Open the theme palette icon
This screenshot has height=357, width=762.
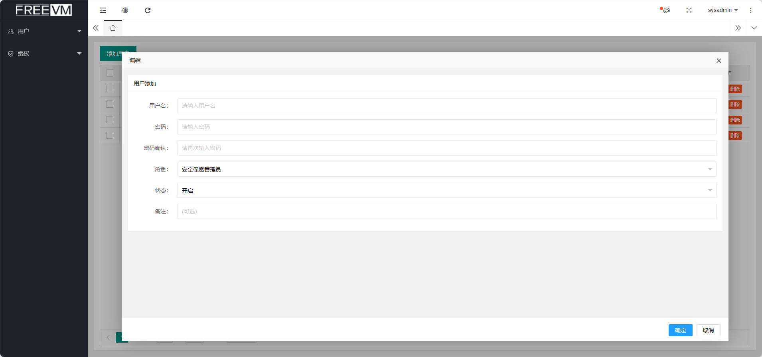pos(666,10)
